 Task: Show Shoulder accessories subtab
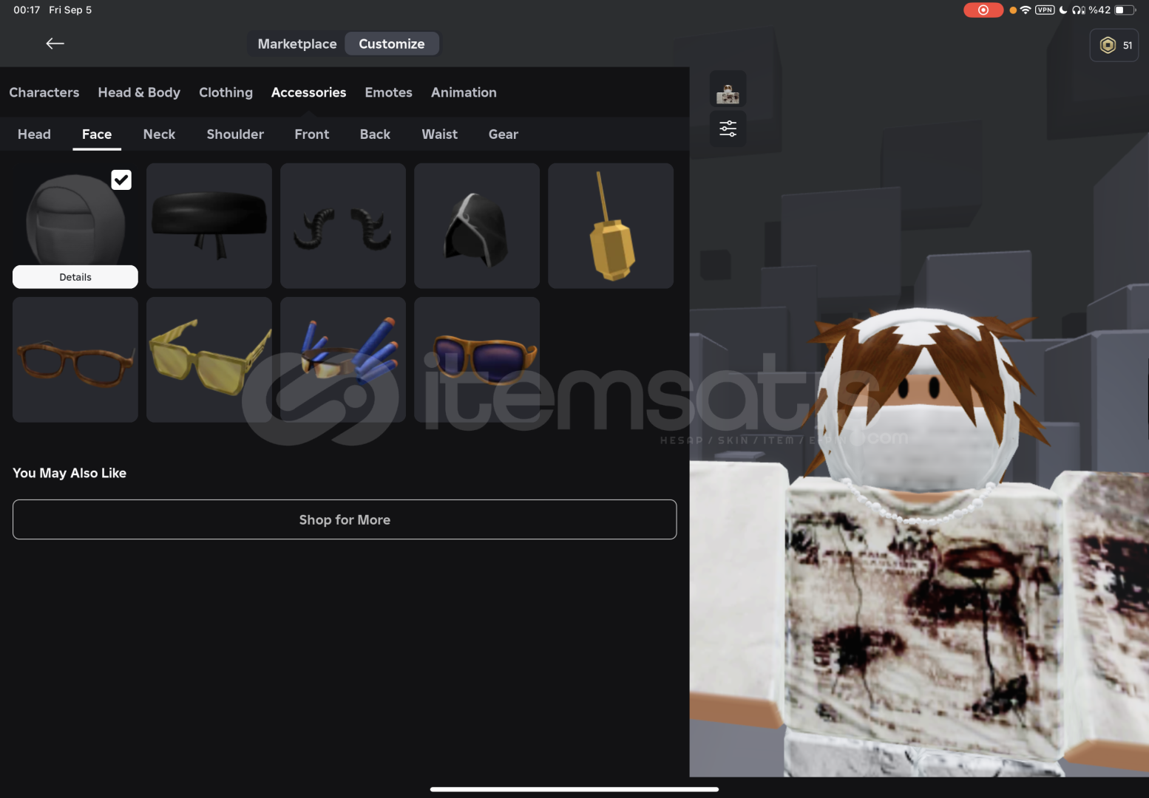pos(235,134)
